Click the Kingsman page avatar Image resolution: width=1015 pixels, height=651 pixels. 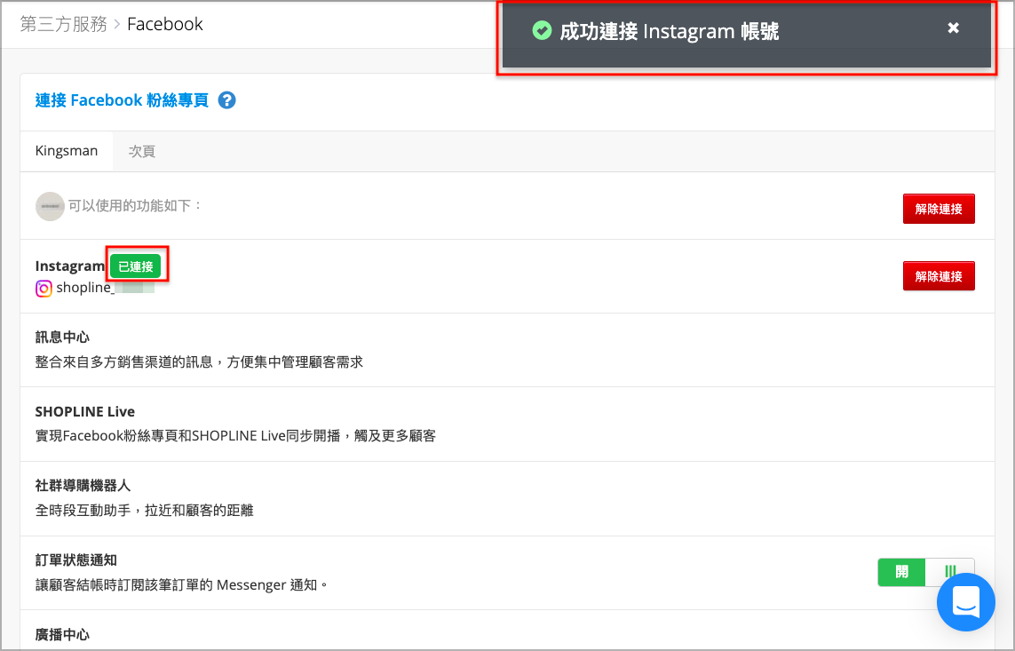point(50,206)
